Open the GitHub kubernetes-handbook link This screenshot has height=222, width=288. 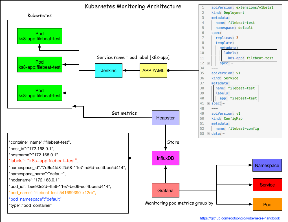(240, 218)
